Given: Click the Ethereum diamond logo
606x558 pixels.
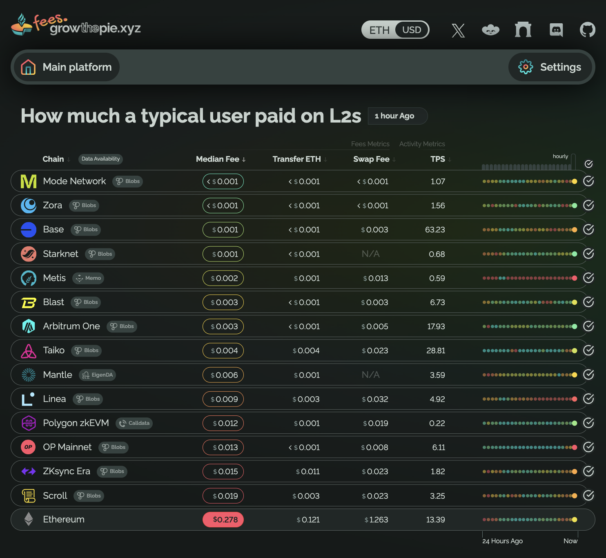Looking at the screenshot, I should point(29,519).
